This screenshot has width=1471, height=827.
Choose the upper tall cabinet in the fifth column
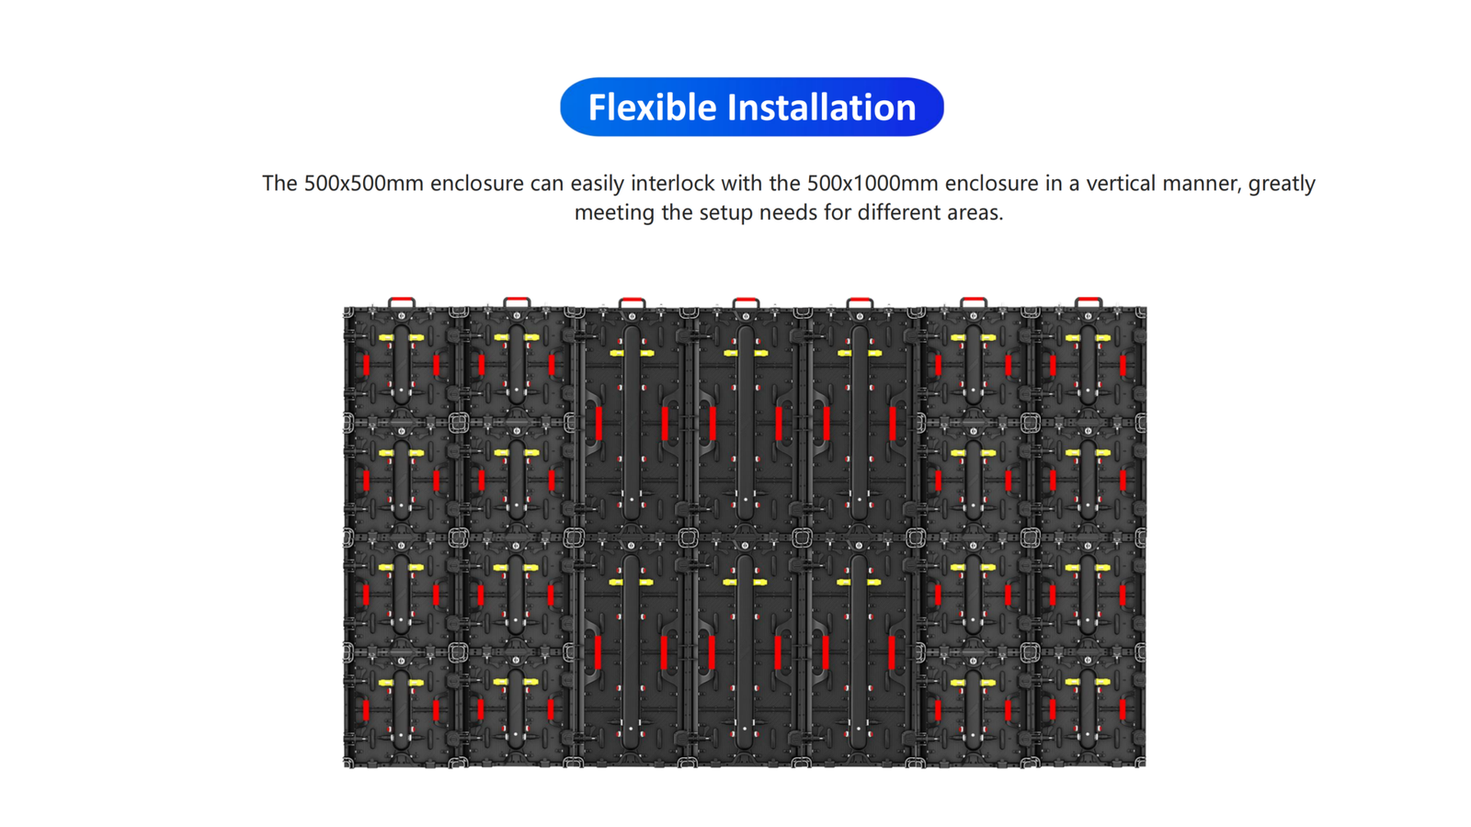[860, 423]
